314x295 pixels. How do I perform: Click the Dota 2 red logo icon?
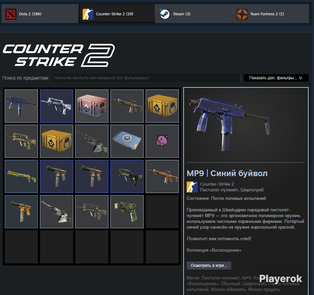(11, 14)
